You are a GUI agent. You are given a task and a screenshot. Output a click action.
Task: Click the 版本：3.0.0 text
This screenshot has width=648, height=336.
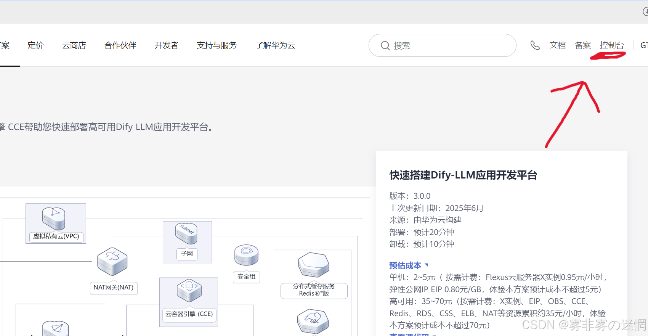pyautogui.click(x=410, y=196)
